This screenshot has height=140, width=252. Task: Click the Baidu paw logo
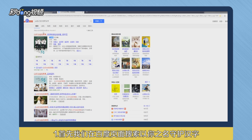pos(27,21)
